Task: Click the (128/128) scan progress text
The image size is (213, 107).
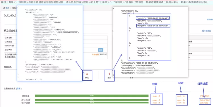Action: click(204, 103)
